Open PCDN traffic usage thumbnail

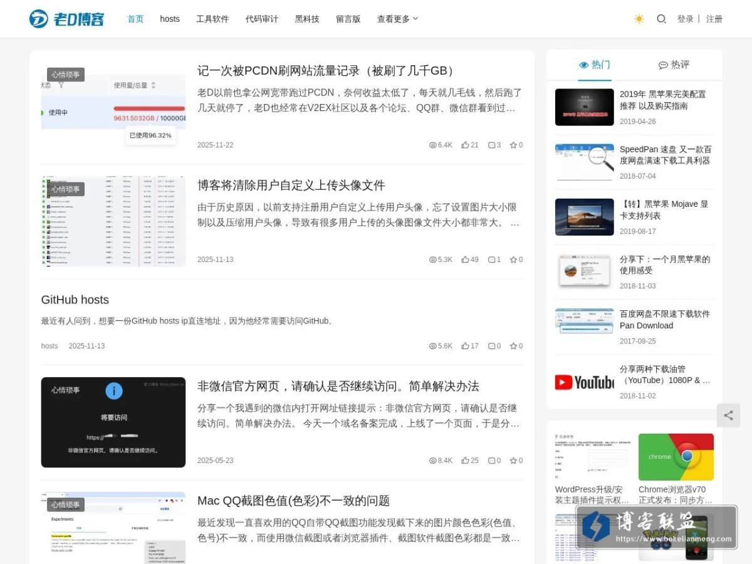(x=113, y=107)
